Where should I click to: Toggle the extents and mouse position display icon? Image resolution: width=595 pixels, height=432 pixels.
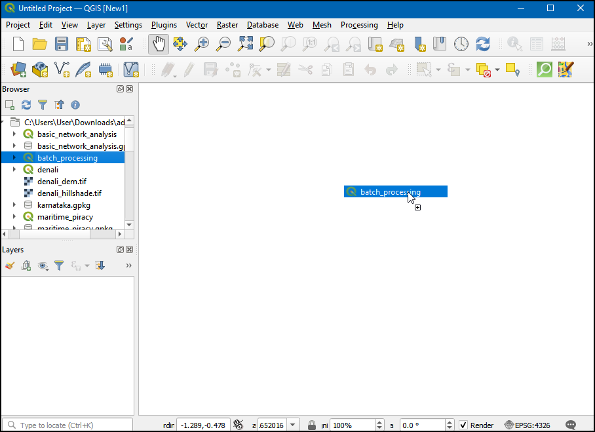click(x=239, y=425)
